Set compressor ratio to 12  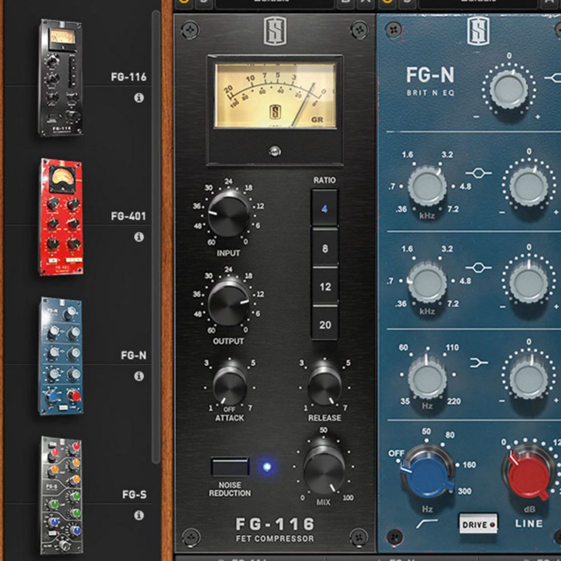pyautogui.click(x=325, y=287)
